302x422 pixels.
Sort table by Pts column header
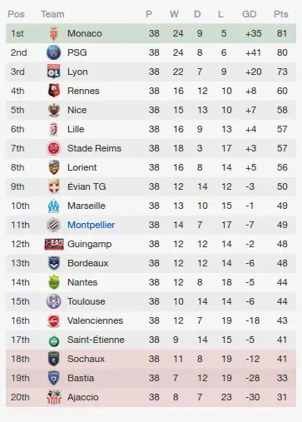pos(281,14)
